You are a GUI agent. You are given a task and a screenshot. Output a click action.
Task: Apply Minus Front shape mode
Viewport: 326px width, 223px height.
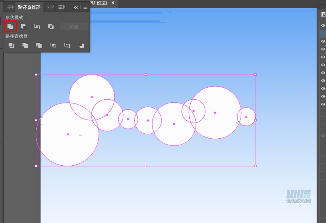click(x=24, y=27)
